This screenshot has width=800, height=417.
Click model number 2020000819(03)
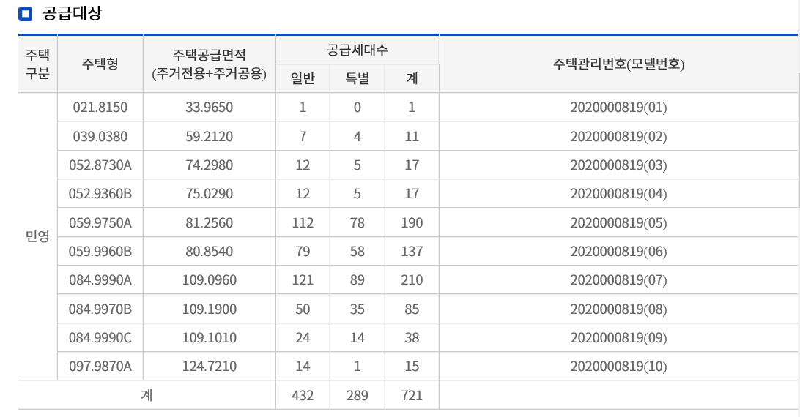(618, 165)
